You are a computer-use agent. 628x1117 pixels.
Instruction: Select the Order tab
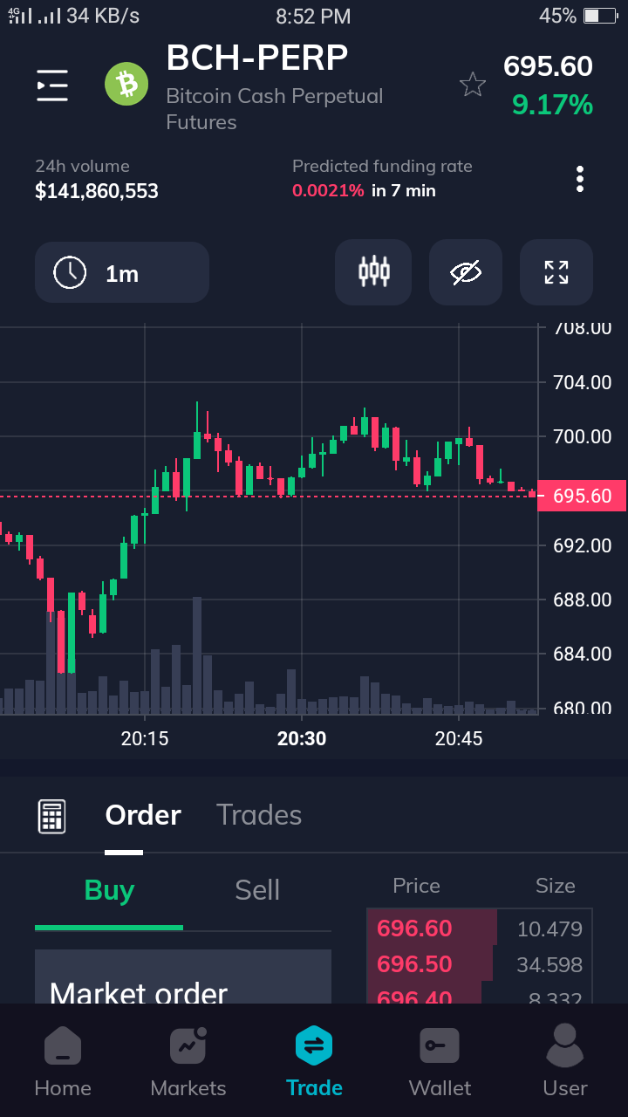click(143, 815)
